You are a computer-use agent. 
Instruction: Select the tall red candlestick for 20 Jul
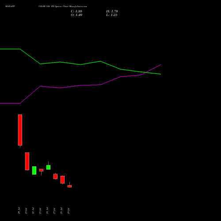(x=20, y=130)
